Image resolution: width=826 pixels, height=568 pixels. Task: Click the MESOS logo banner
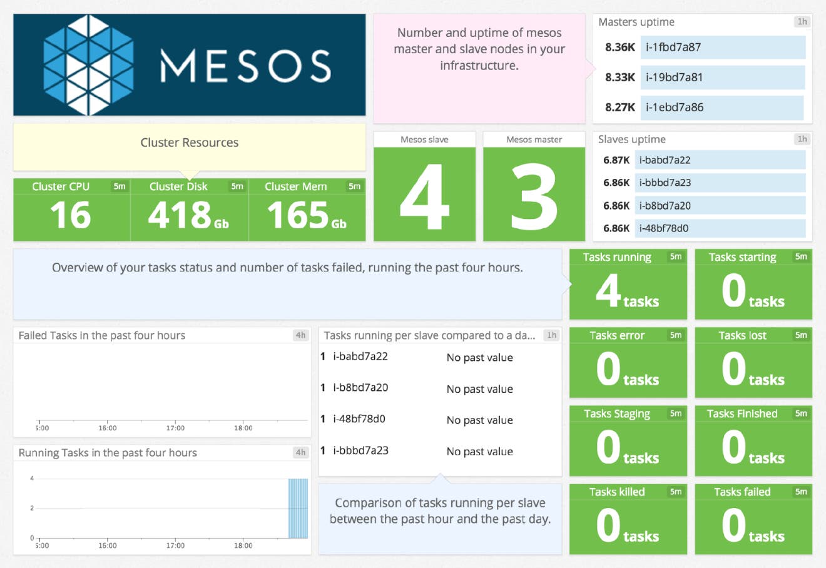(188, 64)
